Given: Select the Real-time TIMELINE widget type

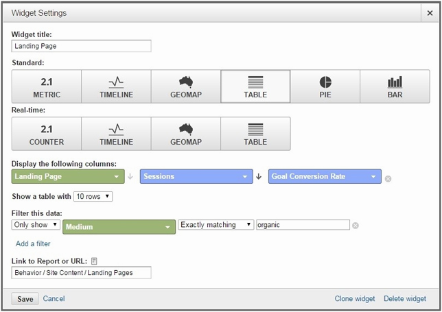Looking at the screenshot, I should [x=116, y=134].
